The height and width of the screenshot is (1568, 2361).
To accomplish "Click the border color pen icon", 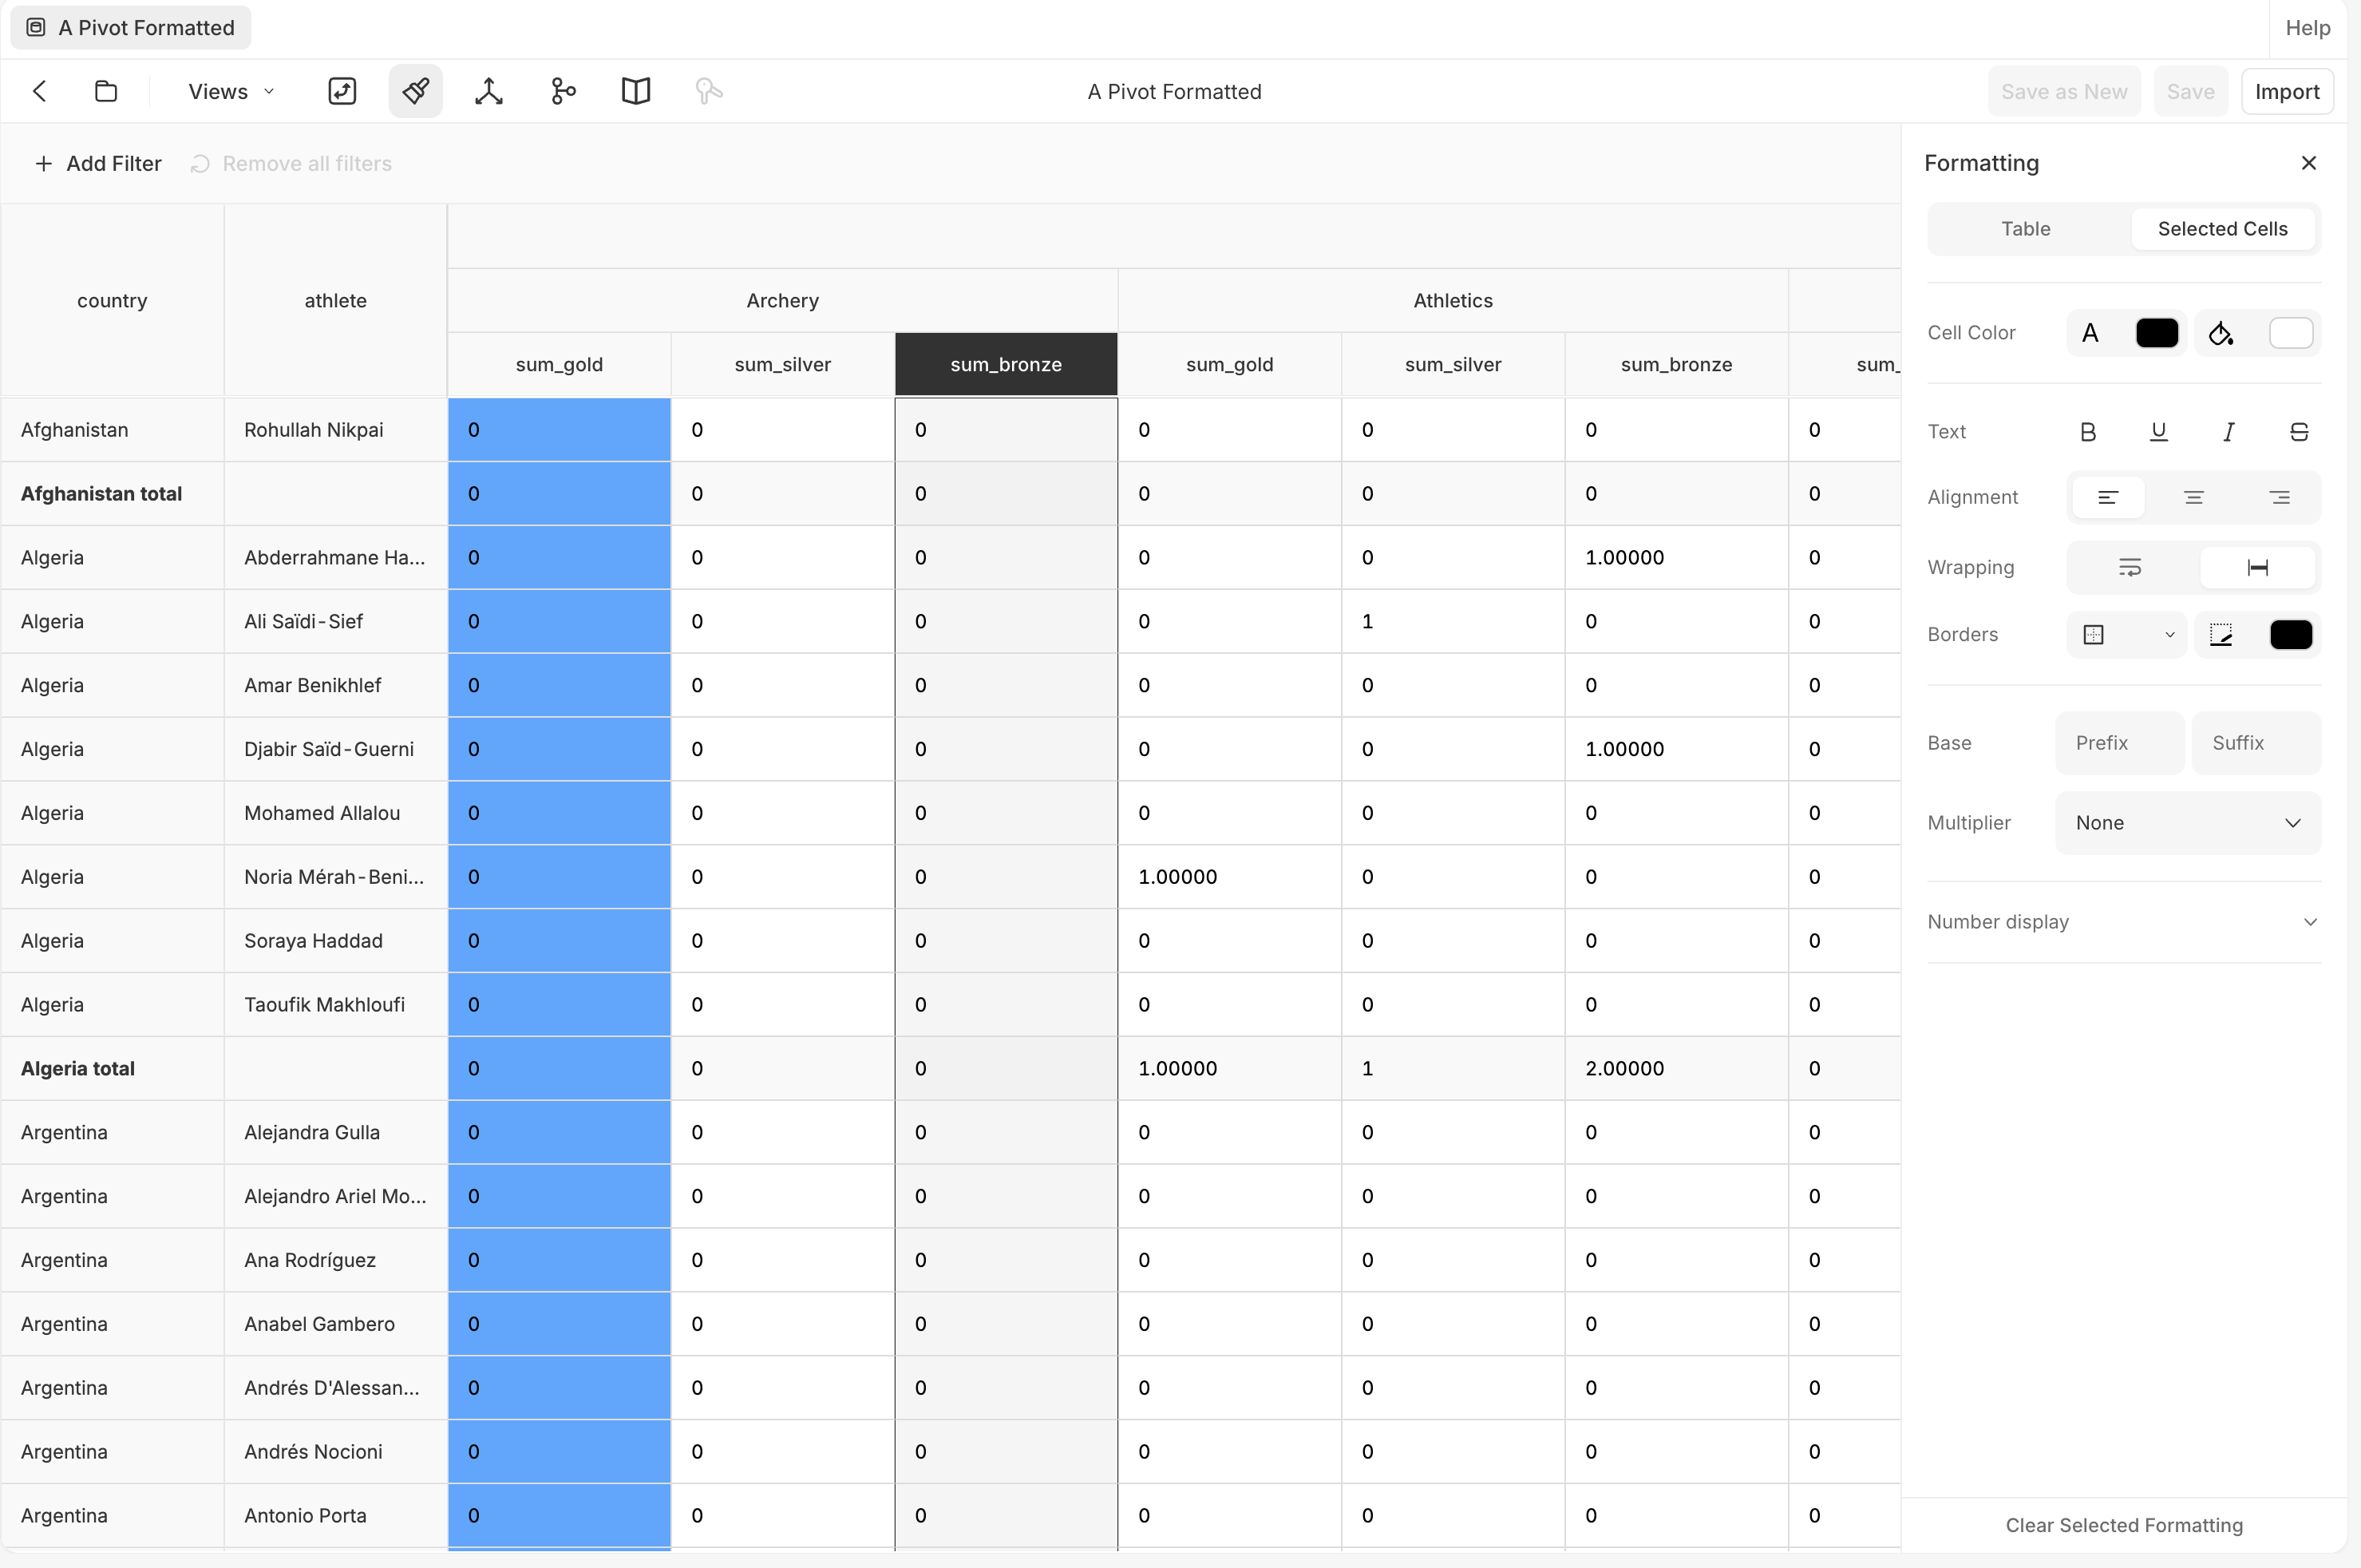I will (2221, 635).
